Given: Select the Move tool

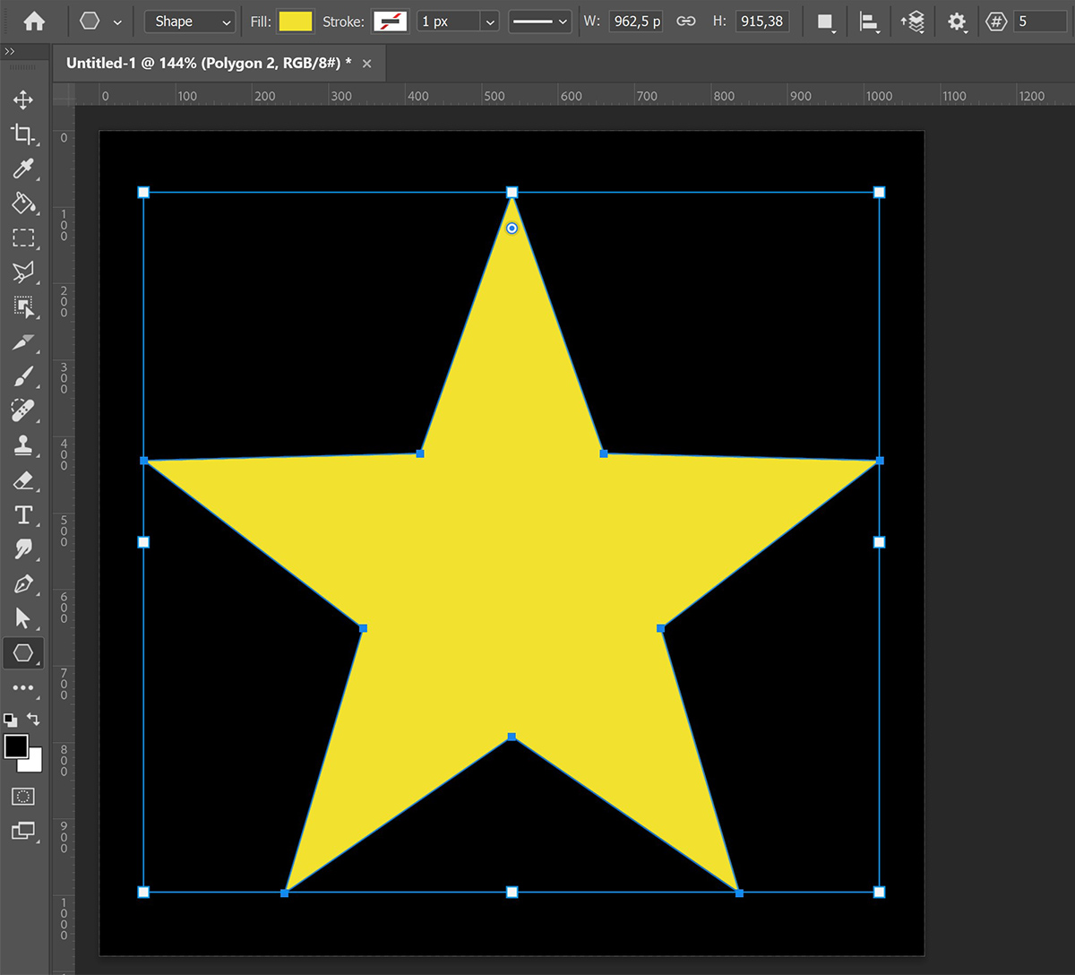Looking at the screenshot, I should [x=22, y=100].
